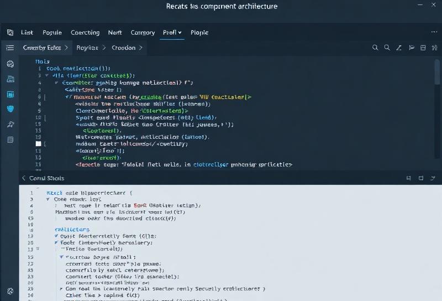Collapse the fold arrow on editor line 4
This screenshot has height=301, width=442.
coord(56,82)
